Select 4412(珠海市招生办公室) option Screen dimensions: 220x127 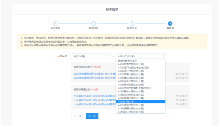click(x=140, y=98)
